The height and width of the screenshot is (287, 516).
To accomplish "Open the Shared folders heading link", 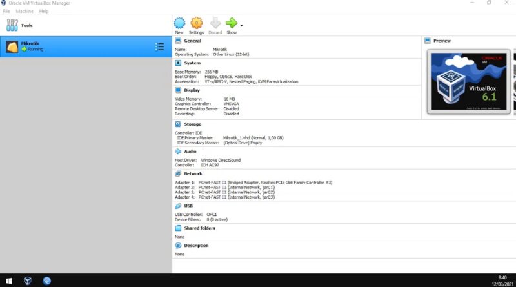I will [200, 228].
